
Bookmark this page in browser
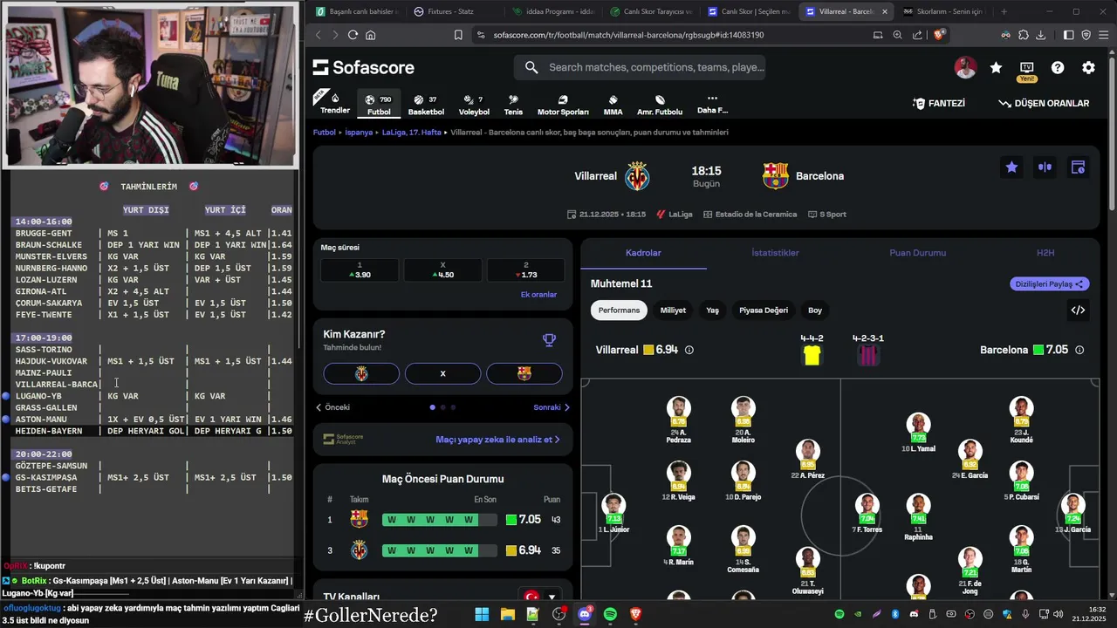pos(458,35)
